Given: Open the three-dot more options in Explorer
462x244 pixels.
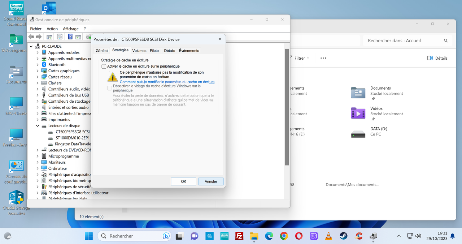Looking at the screenshot, I should pos(323,58).
